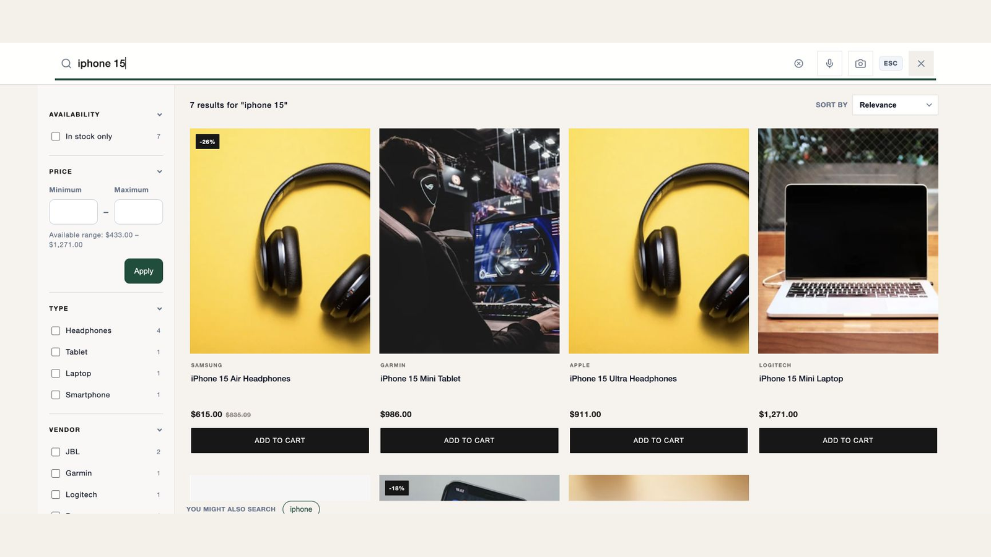Add iPhone 15 Mini Laptop to cart

[x=848, y=441]
